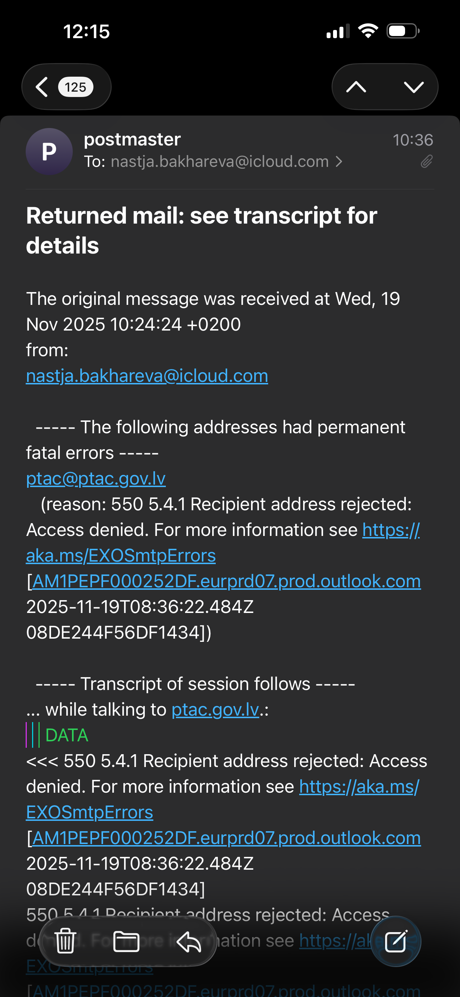Tap the postmaster sender avatar
The width and height of the screenshot is (460, 997).
(x=49, y=151)
